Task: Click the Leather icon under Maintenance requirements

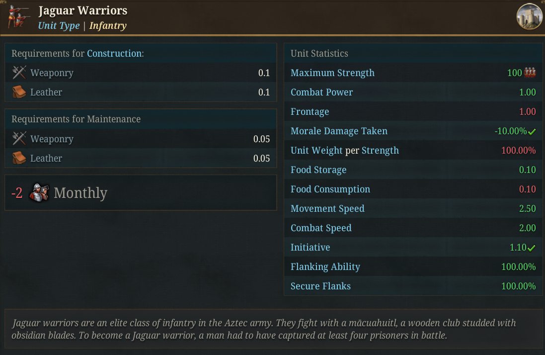Action: [19, 158]
